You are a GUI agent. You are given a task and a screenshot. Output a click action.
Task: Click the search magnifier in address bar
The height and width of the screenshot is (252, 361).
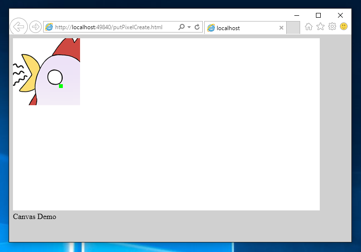pyautogui.click(x=181, y=27)
